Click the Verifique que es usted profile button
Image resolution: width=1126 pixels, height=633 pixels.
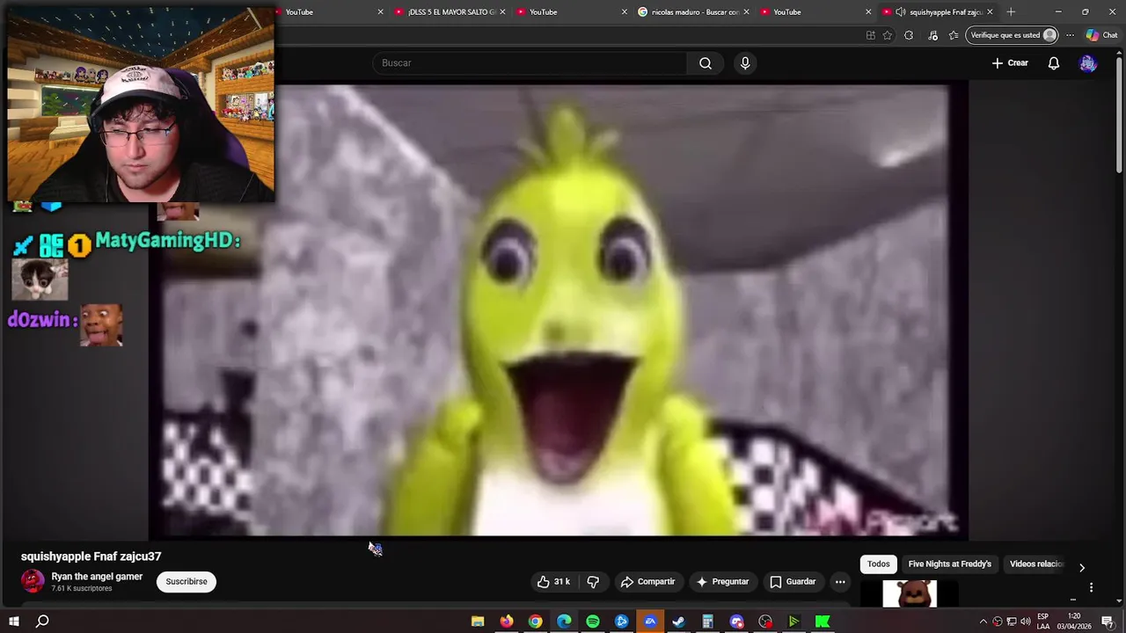(x=1013, y=35)
